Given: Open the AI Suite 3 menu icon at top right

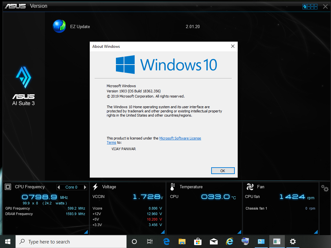Looking at the screenshot, I should (x=310, y=6).
